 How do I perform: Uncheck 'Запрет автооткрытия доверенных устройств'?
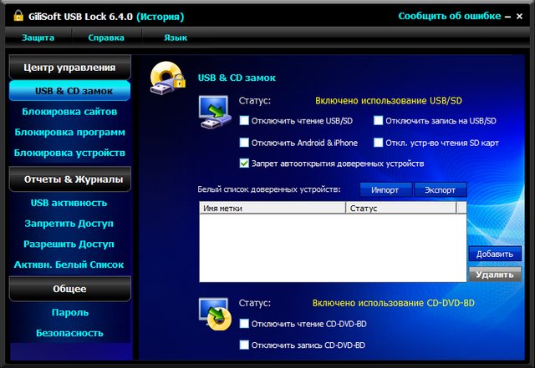click(244, 164)
